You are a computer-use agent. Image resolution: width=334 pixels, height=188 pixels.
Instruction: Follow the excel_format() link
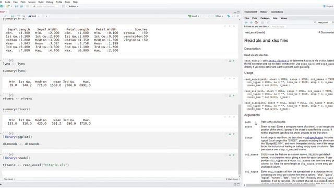pos(279,61)
